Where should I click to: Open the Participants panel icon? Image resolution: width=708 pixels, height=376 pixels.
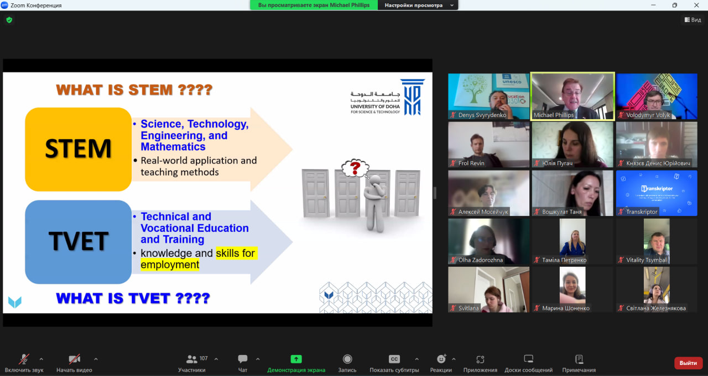192,359
